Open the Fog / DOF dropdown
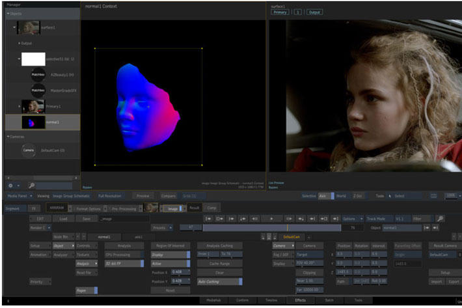 (283, 255)
